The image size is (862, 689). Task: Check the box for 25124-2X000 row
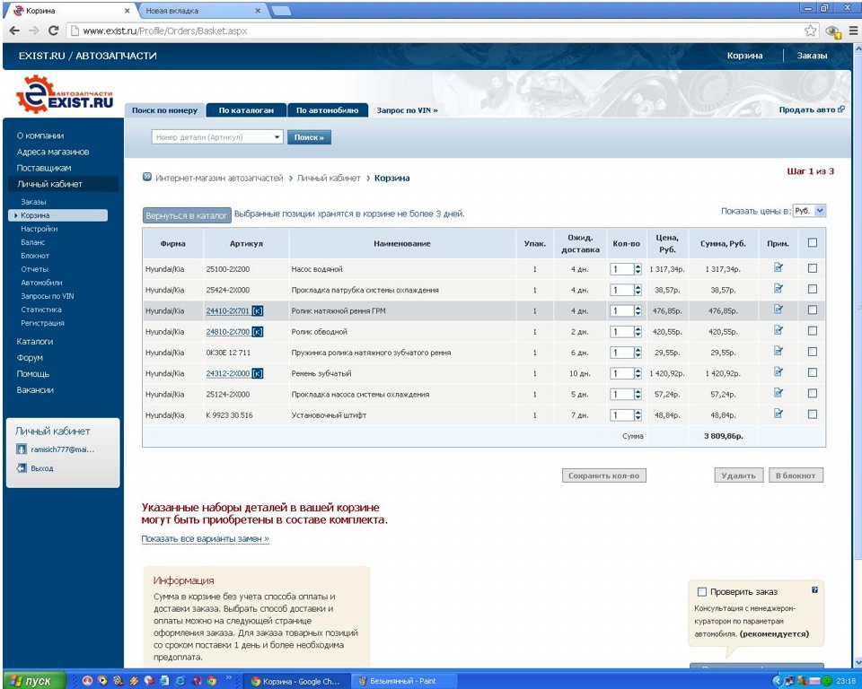click(813, 394)
